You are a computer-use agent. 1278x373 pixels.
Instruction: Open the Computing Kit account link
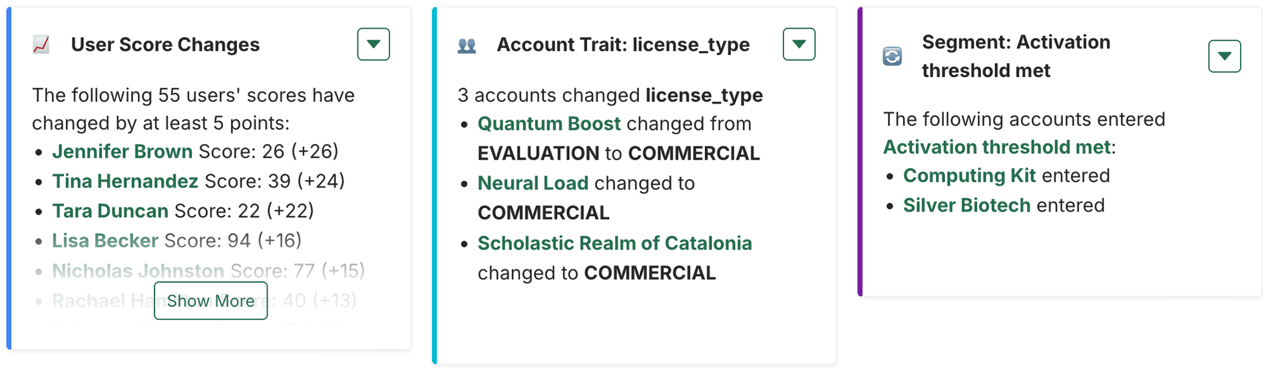969,176
